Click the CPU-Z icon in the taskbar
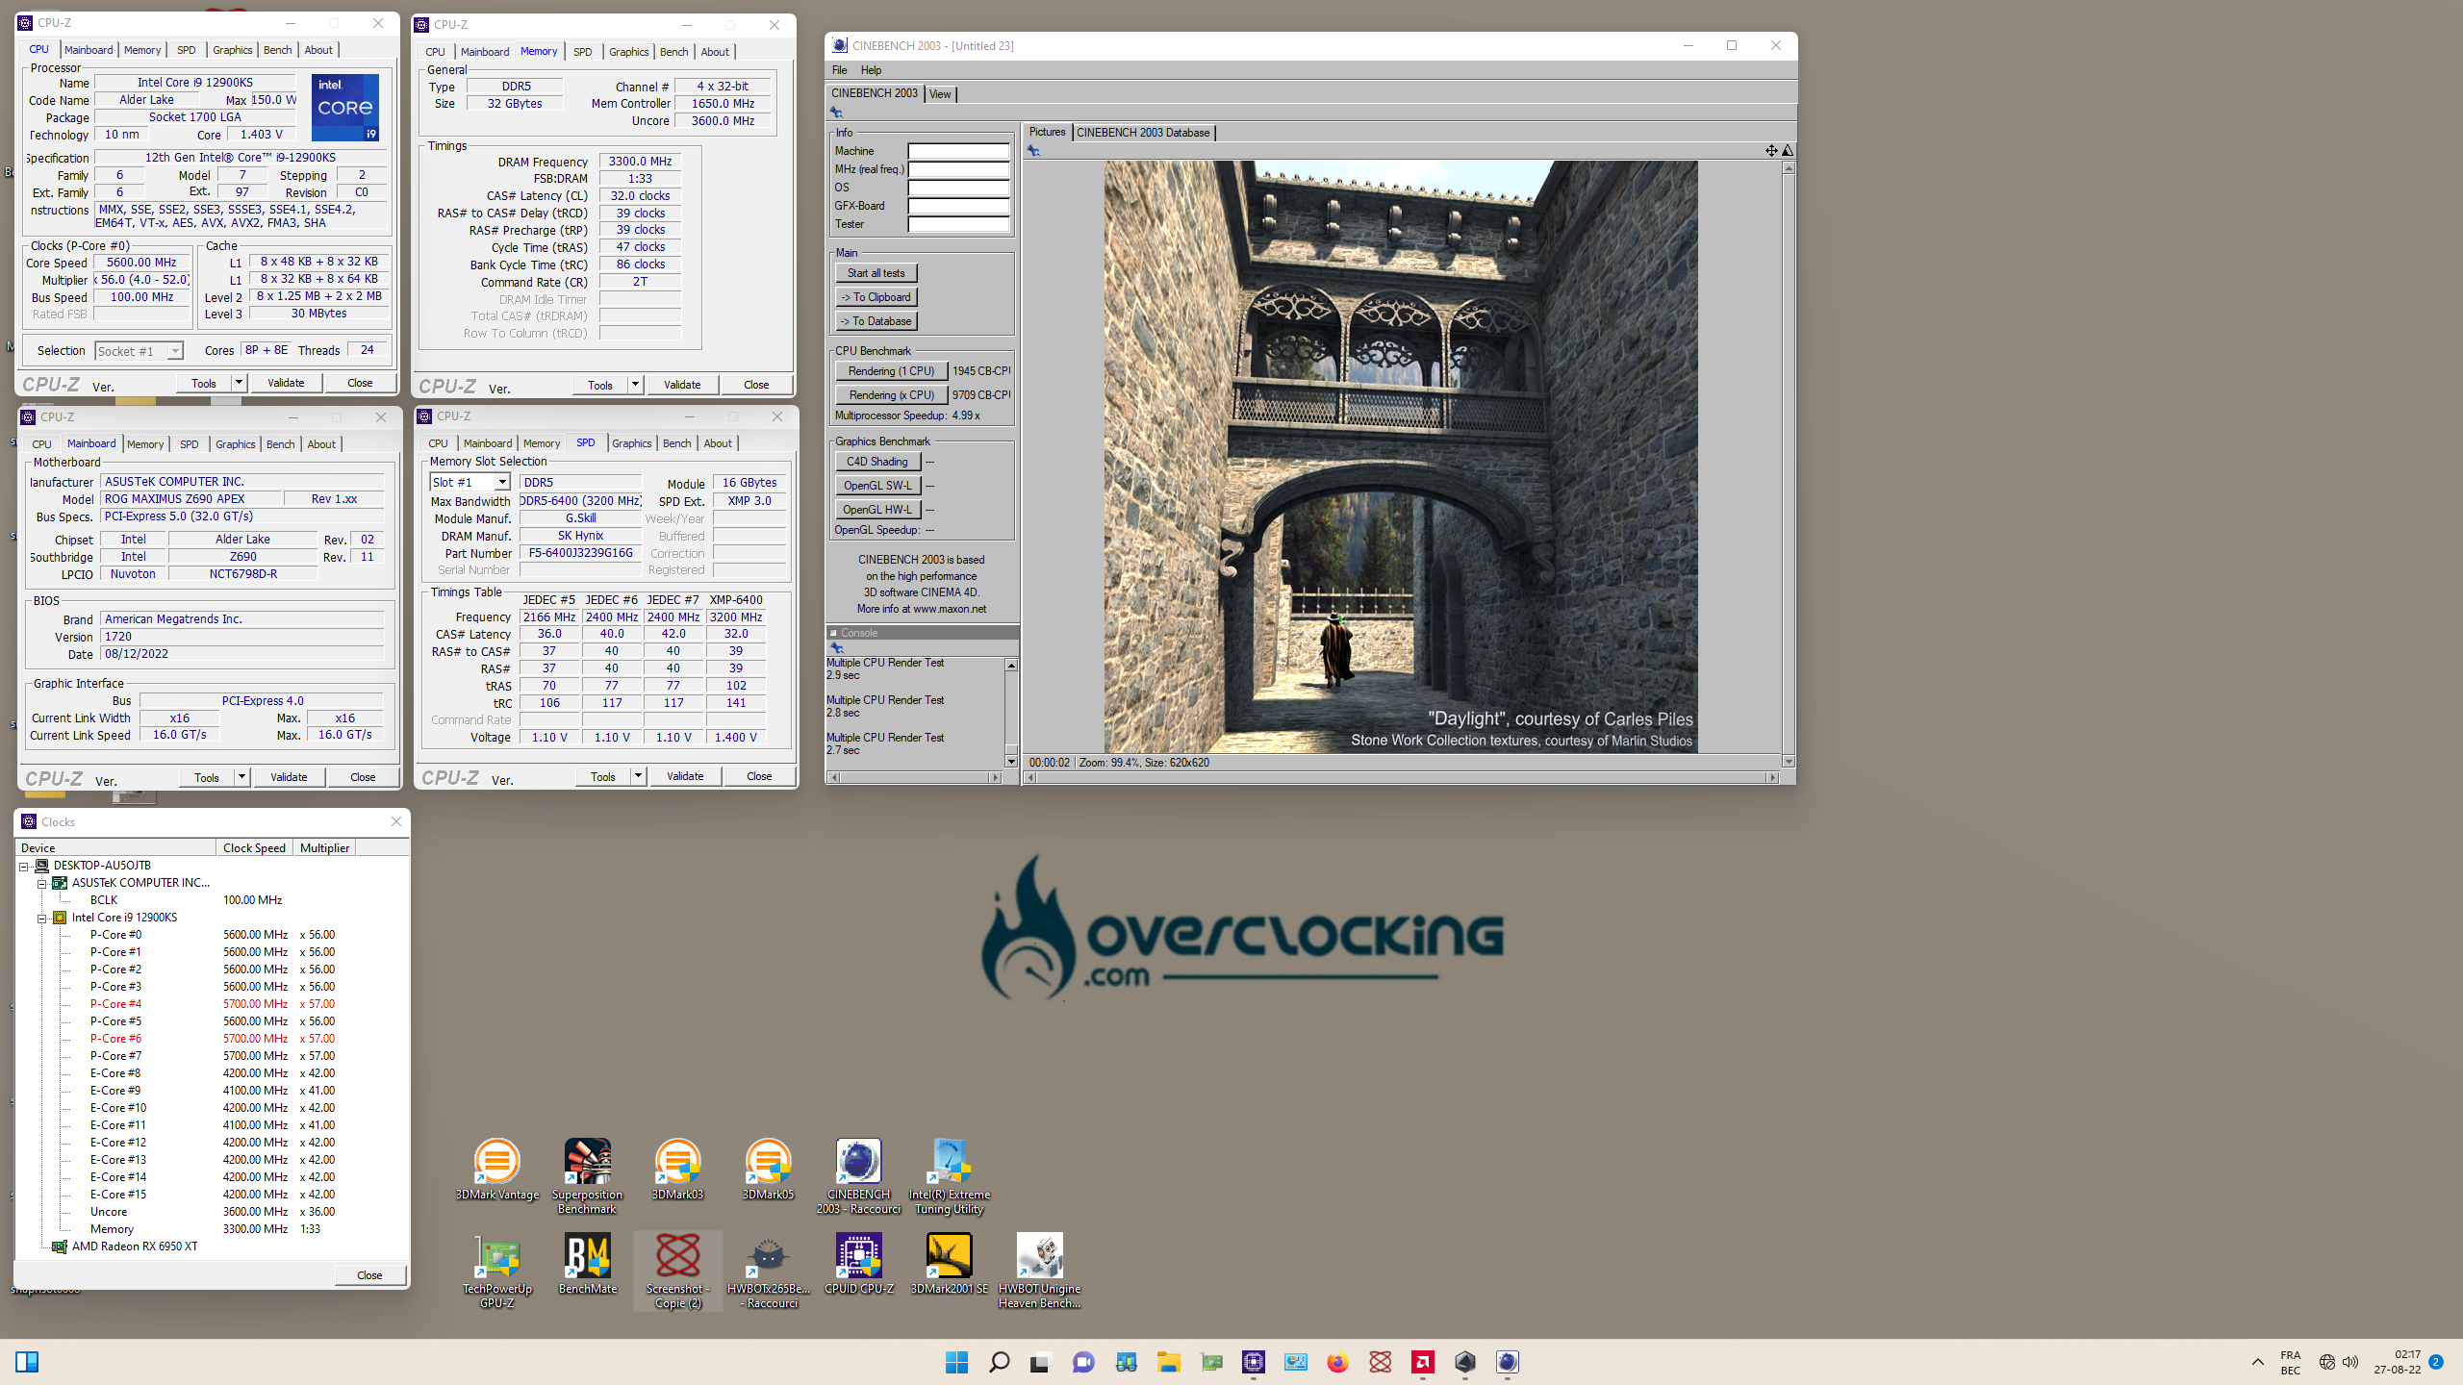The image size is (2463, 1385). (x=1253, y=1362)
